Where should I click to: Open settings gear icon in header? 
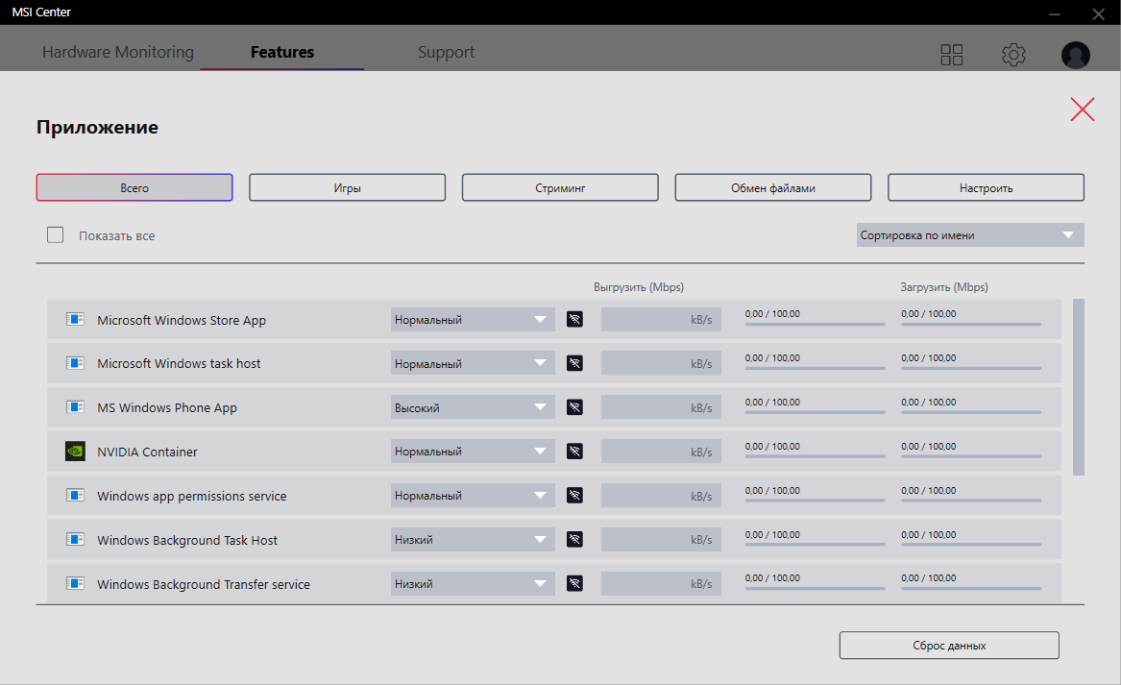(x=1013, y=55)
